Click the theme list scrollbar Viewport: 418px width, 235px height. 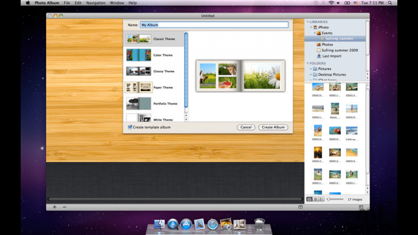[x=186, y=70]
